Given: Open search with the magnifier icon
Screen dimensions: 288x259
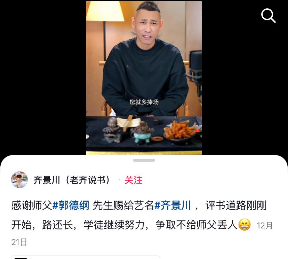Looking at the screenshot, I should 268,16.
